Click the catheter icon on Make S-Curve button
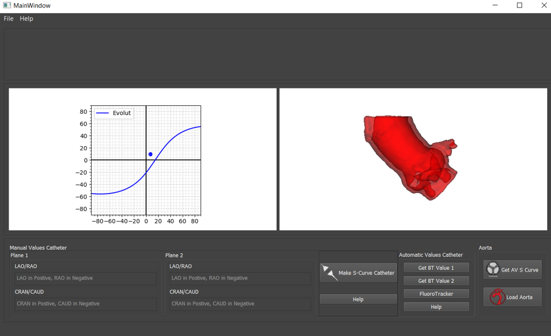 329,273
